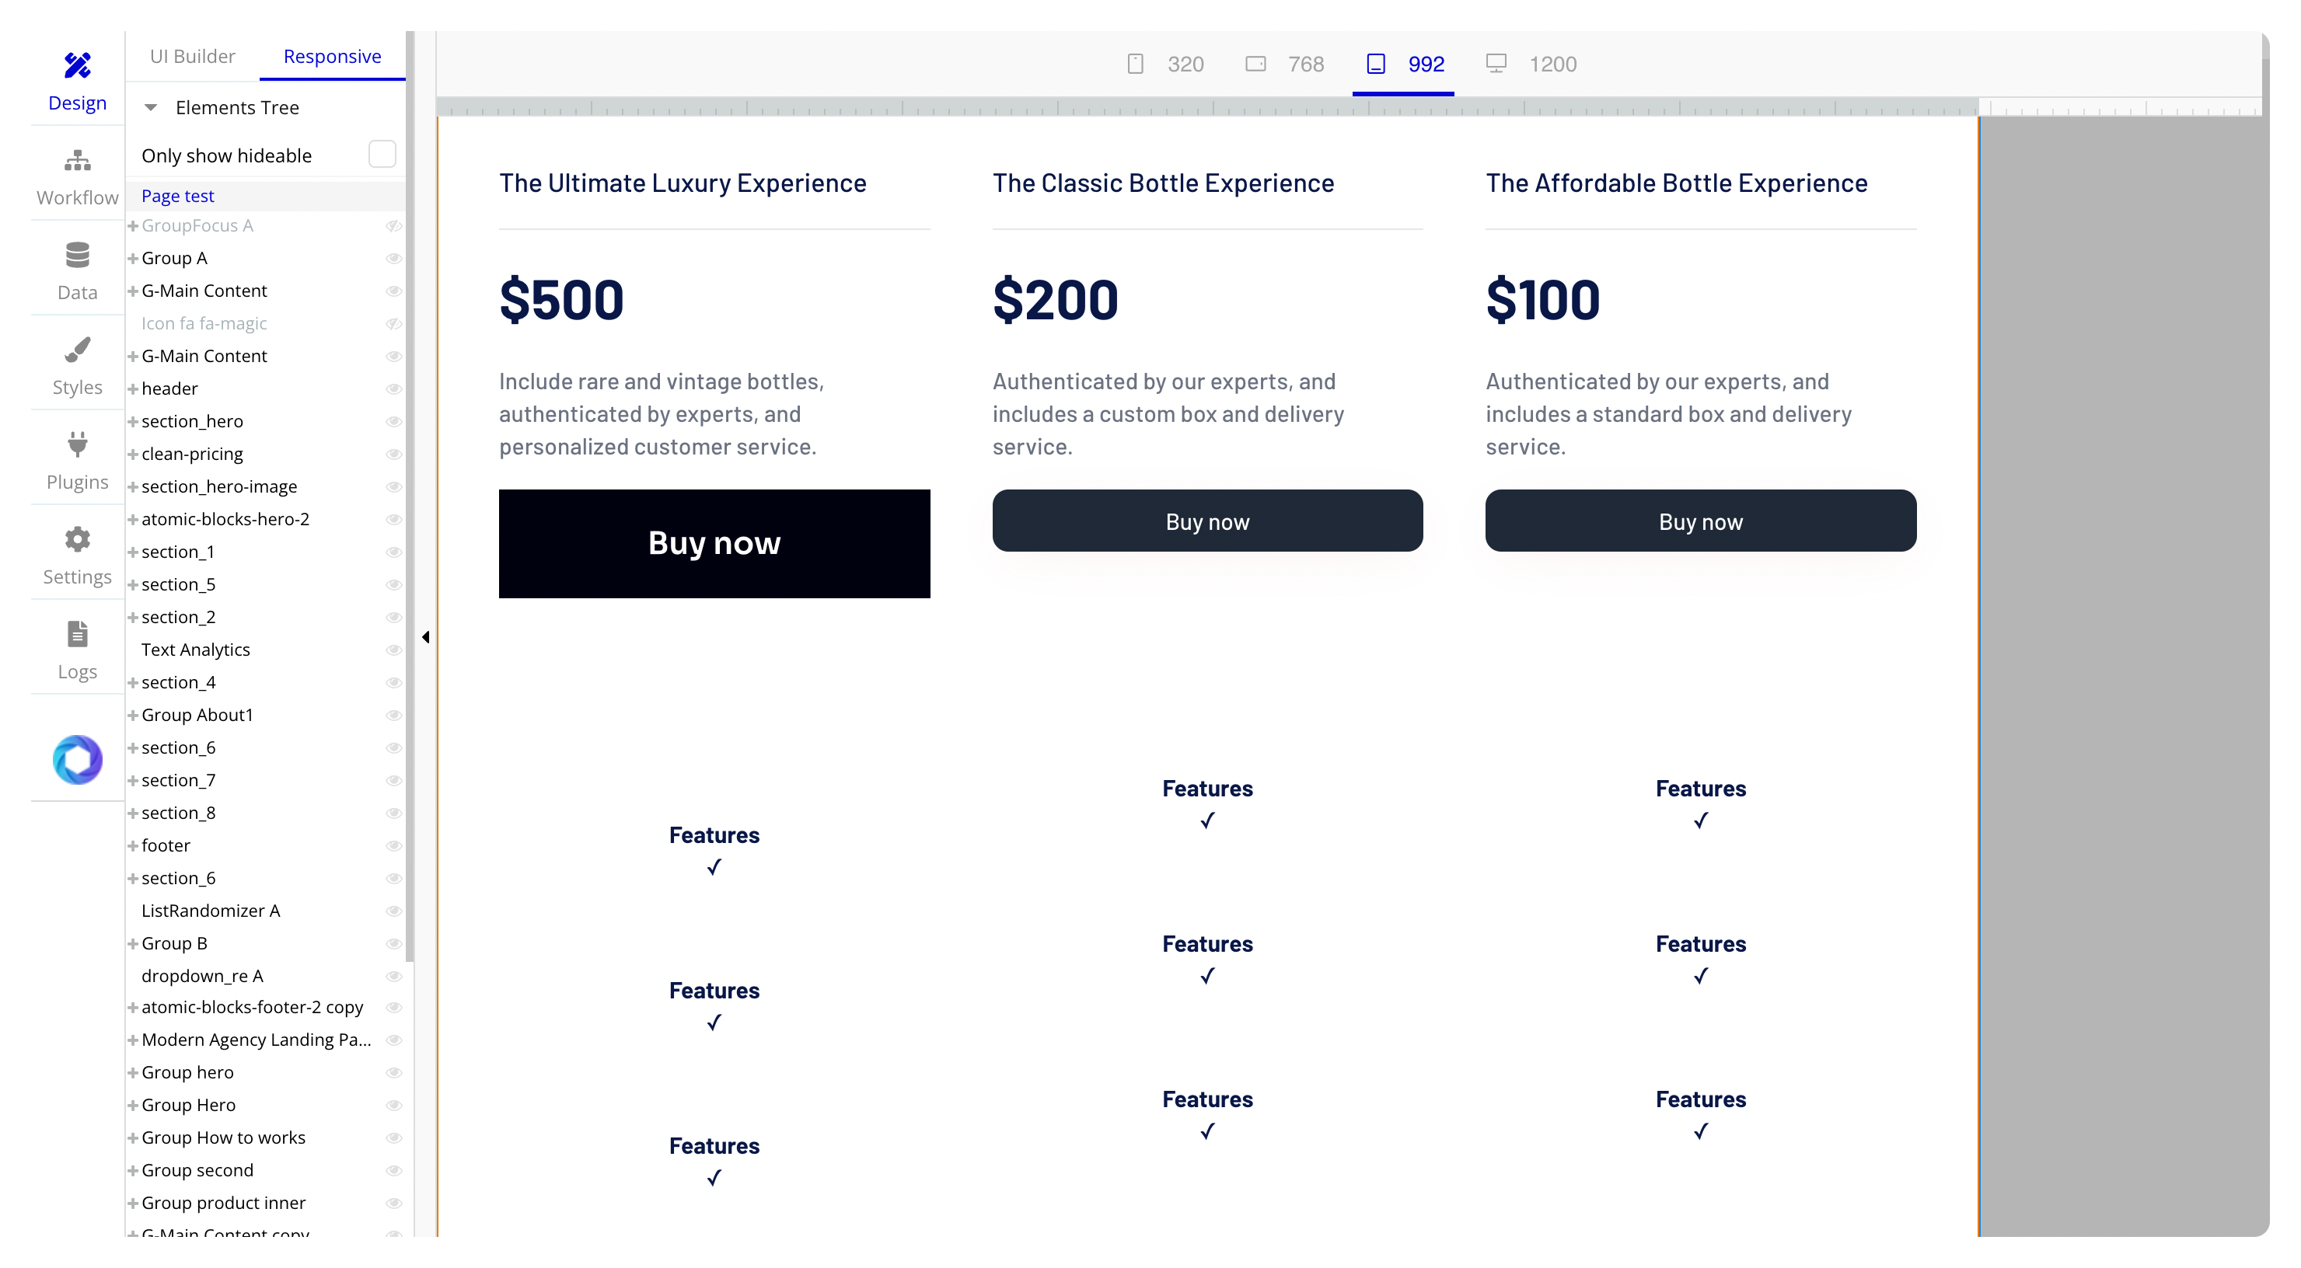Open the Plugins plug icon
Screen dimensions: 2301x1268
[77, 444]
